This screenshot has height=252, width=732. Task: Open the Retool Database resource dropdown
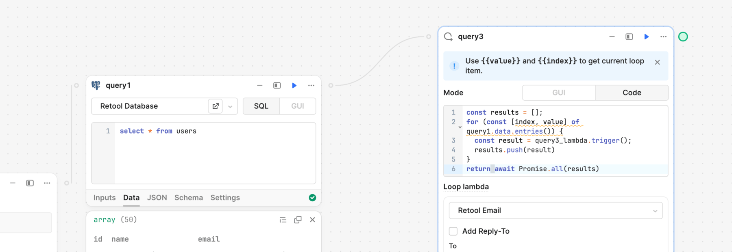point(230,106)
